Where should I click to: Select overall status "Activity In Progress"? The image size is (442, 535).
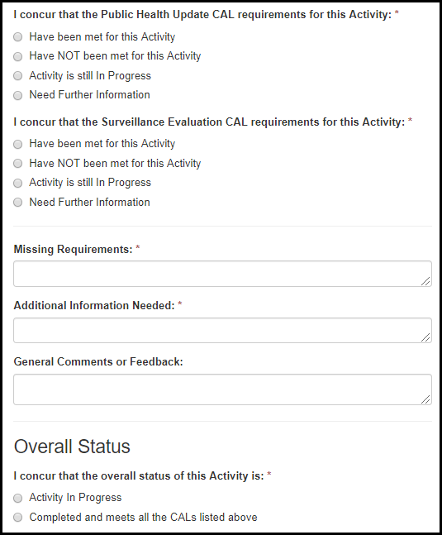click(17, 498)
